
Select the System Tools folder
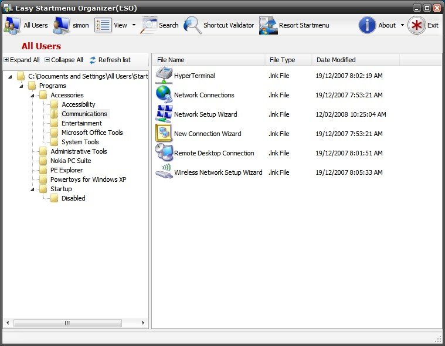pos(80,142)
